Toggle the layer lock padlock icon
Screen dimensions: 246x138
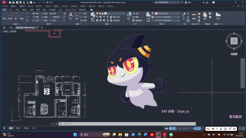[102, 13]
